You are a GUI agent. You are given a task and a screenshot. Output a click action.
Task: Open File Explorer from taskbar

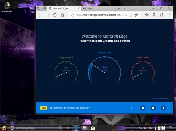click(x=84, y=128)
